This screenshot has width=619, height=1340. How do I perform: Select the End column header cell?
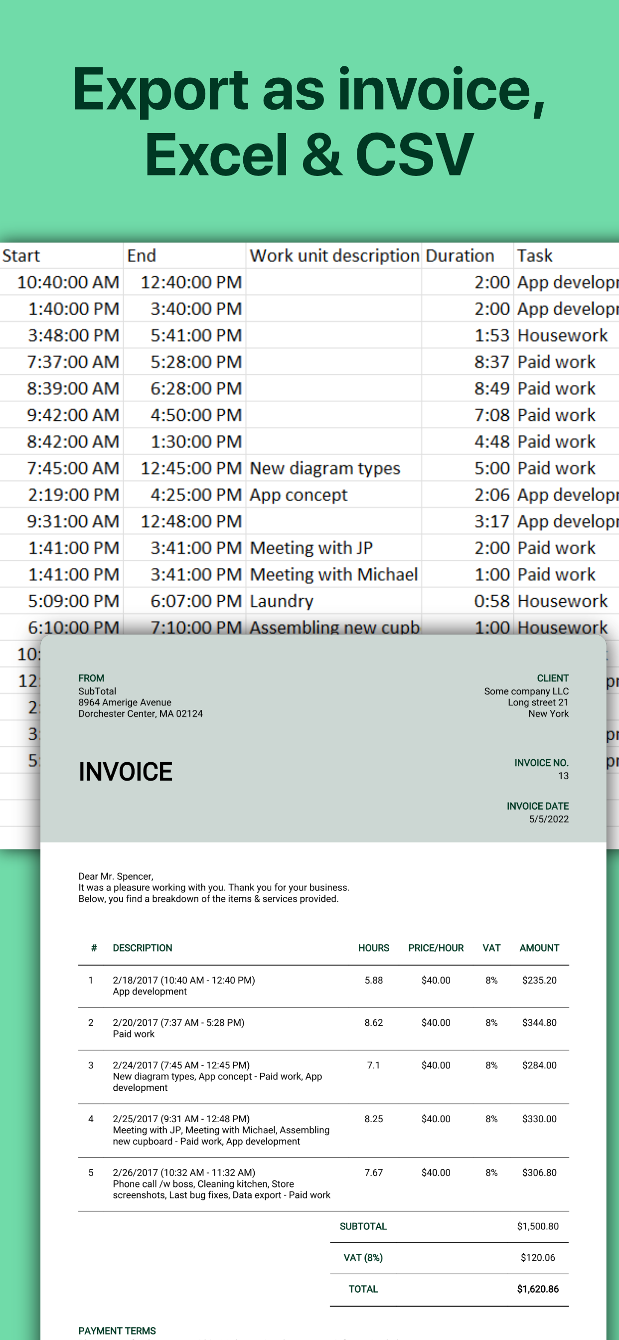pyautogui.click(x=185, y=255)
